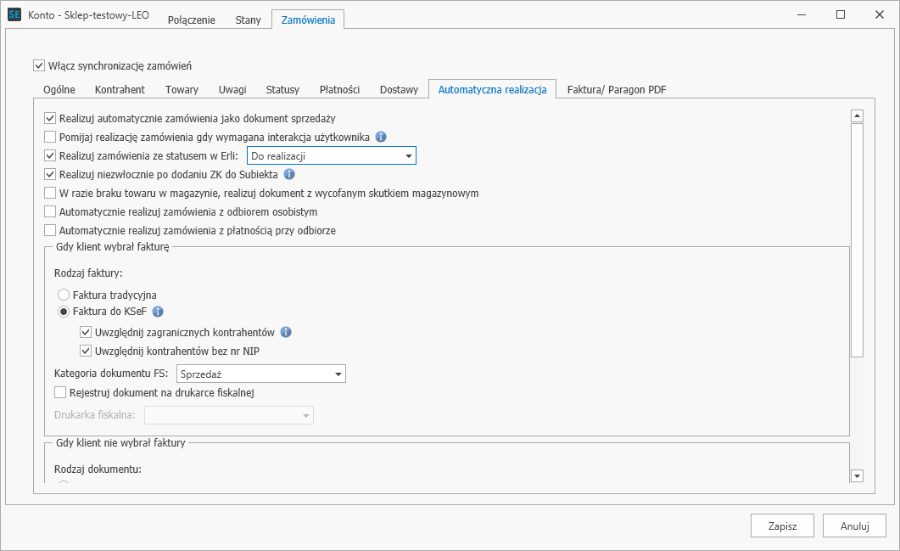The image size is (900, 551).
Task: Open the Drukarka fiskalna dropdown
Action: [x=229, y=415]
